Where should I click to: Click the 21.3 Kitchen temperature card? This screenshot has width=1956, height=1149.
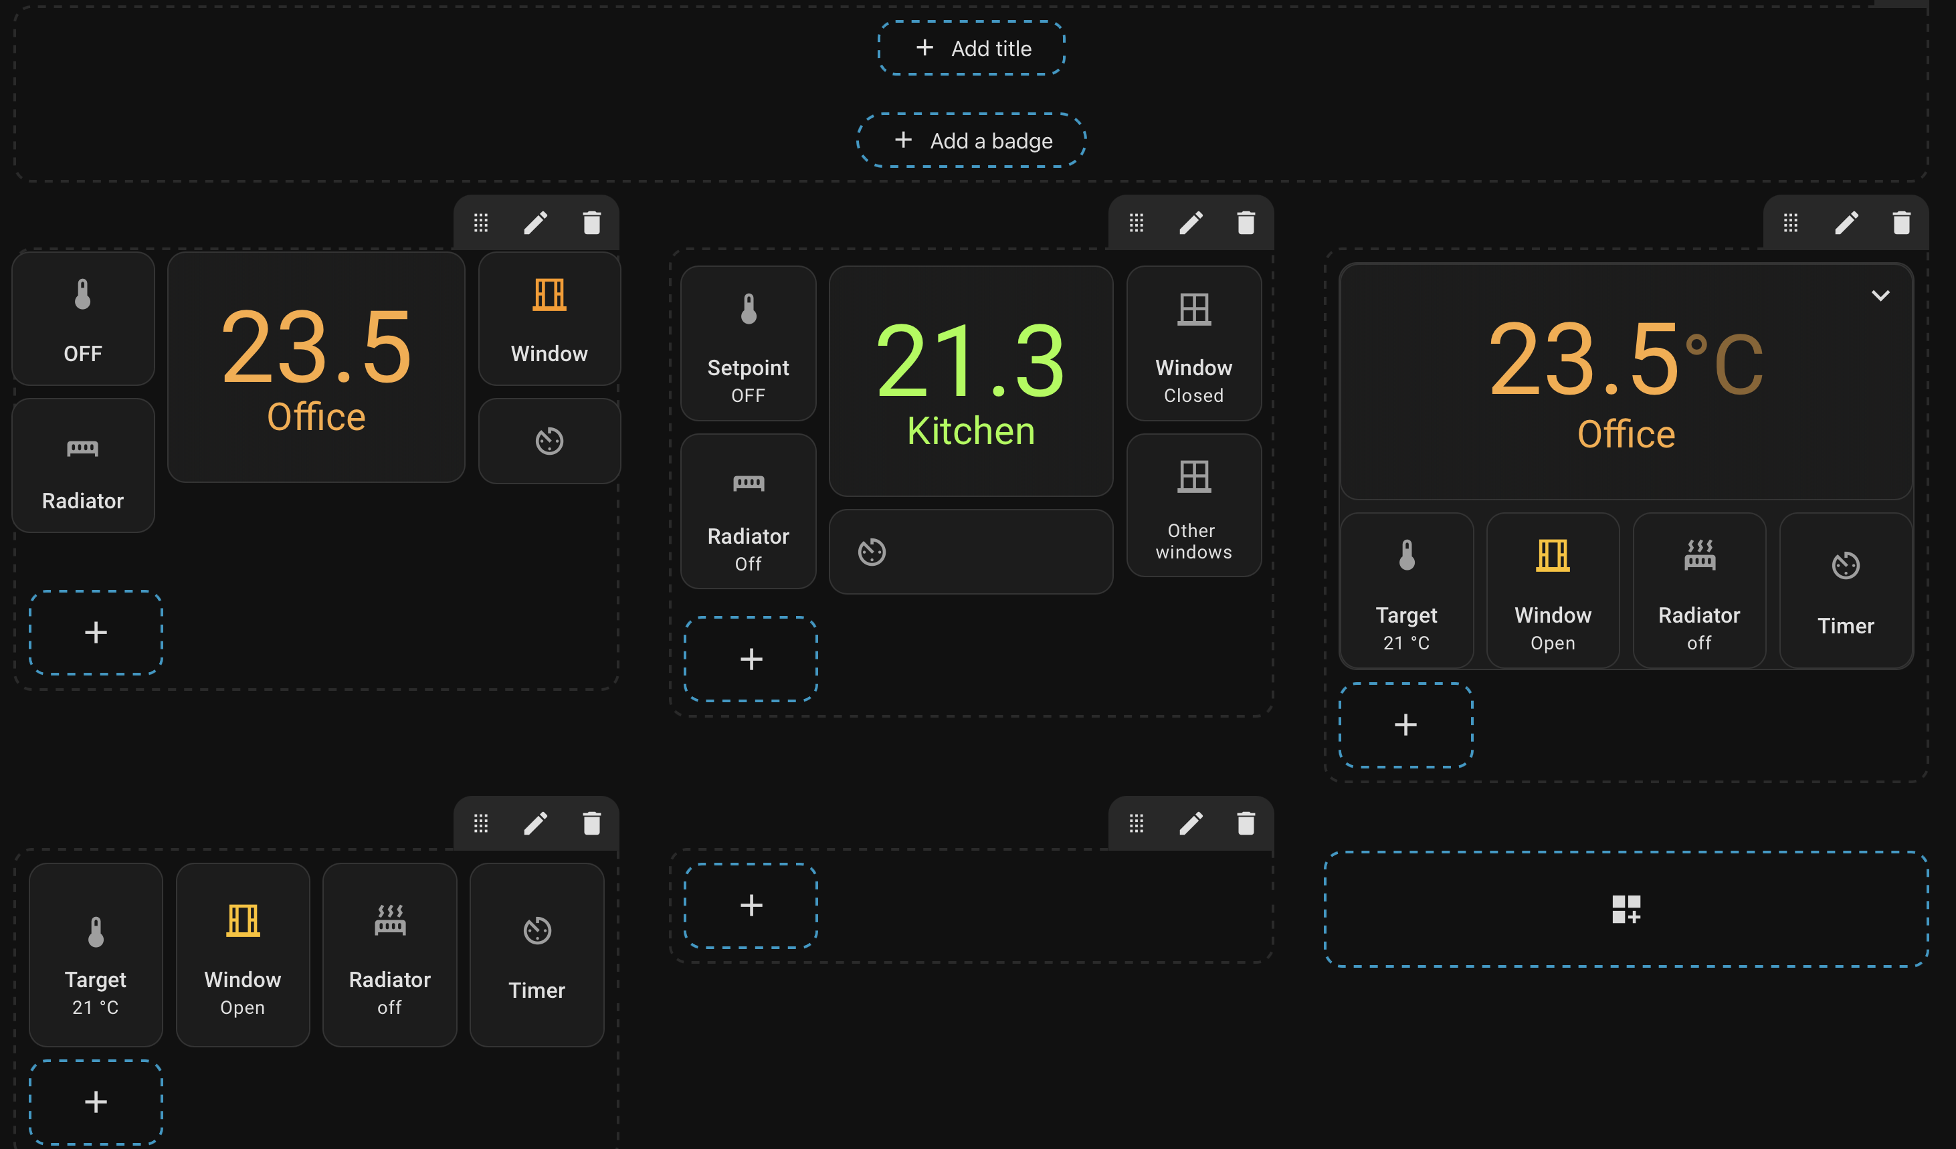click(970, 381)
